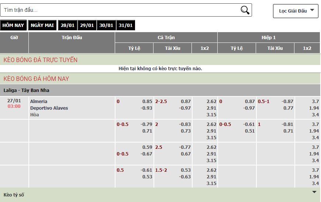
Task: Pick the 2.62 home win 1x2 odds
Action: click(x=211, y=102)
